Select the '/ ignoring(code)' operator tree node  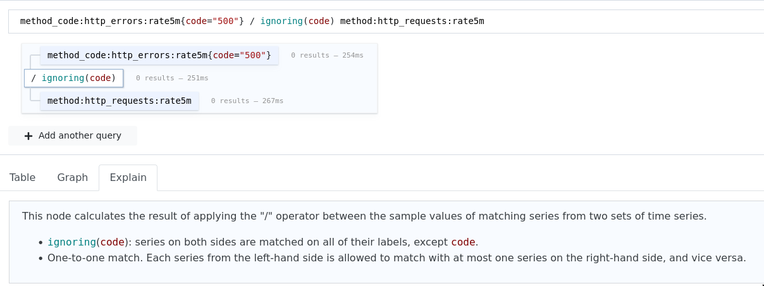click(x=73, y=78)
